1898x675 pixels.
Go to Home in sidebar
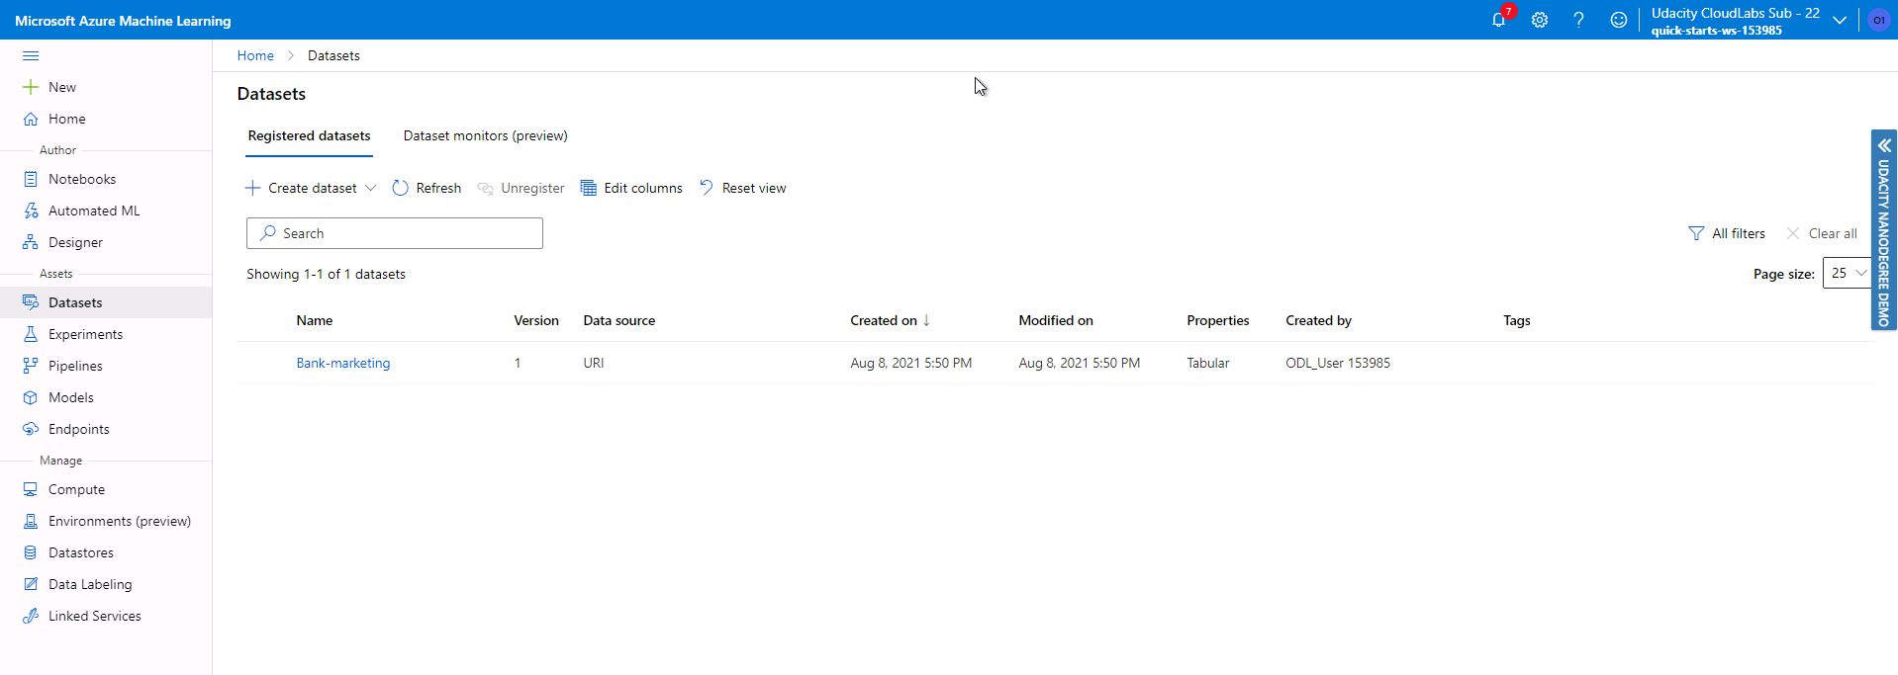(67, 119)
